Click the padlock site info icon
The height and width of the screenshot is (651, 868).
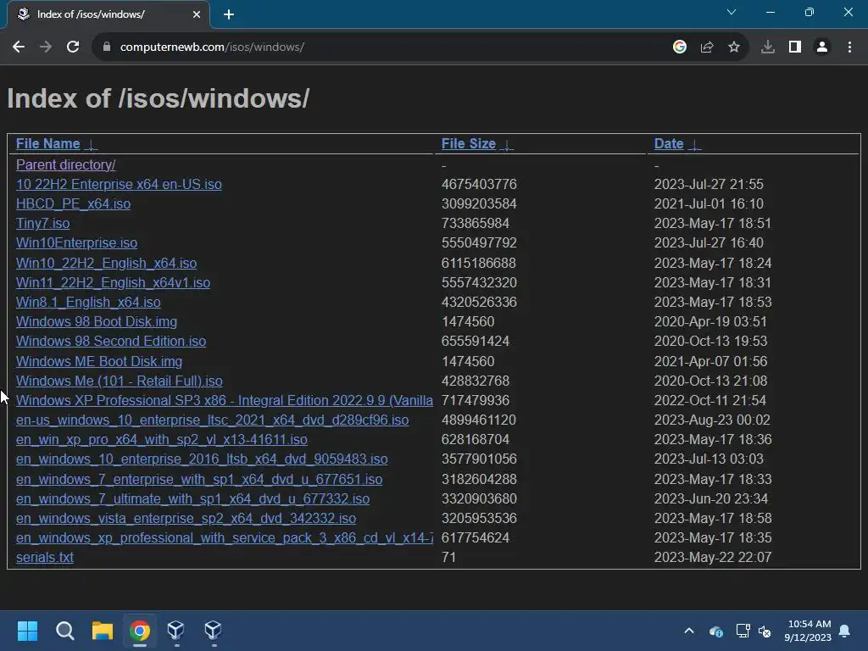[107, 47]
